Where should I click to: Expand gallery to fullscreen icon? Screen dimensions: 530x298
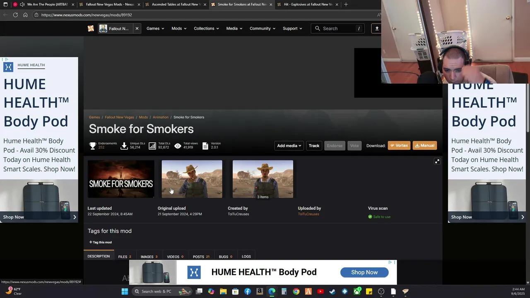pos(437,161)
